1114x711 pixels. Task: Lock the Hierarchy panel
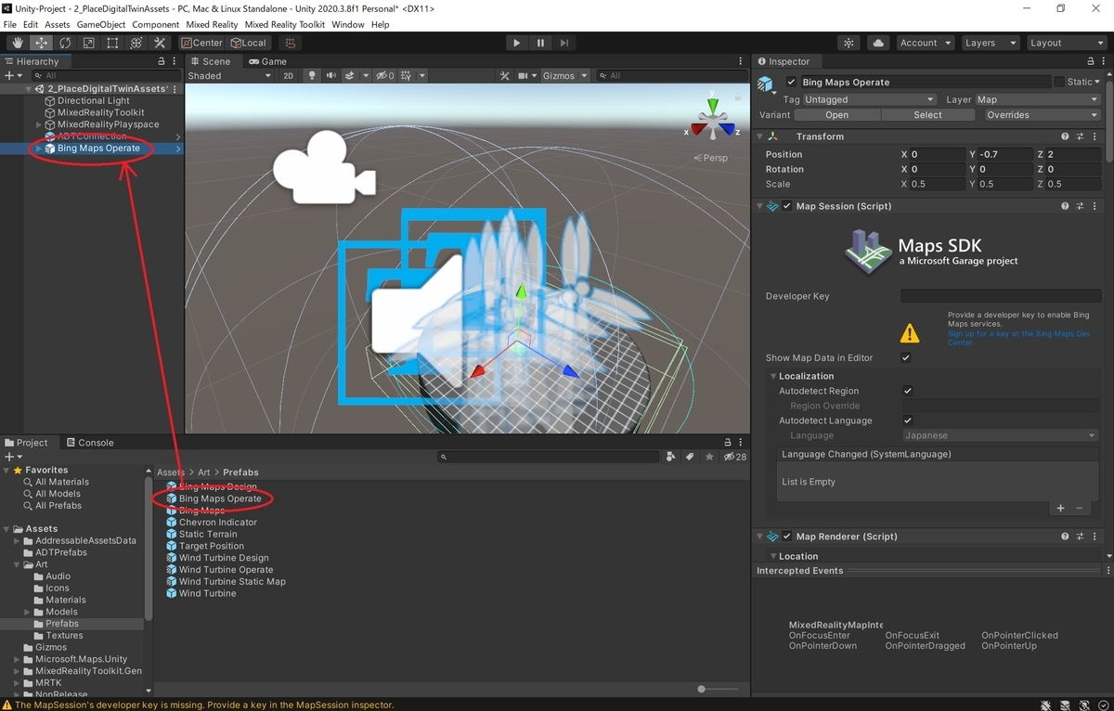tap(162, 61)
